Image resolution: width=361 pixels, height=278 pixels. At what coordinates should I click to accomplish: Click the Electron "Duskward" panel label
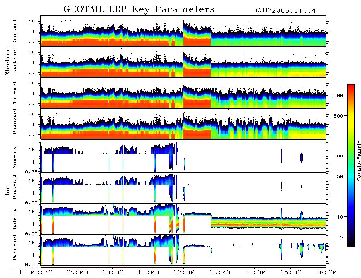click(x=15, y=60)
